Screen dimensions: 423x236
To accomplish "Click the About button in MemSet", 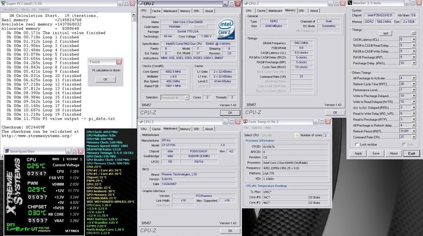I will (x=394, y=153).
